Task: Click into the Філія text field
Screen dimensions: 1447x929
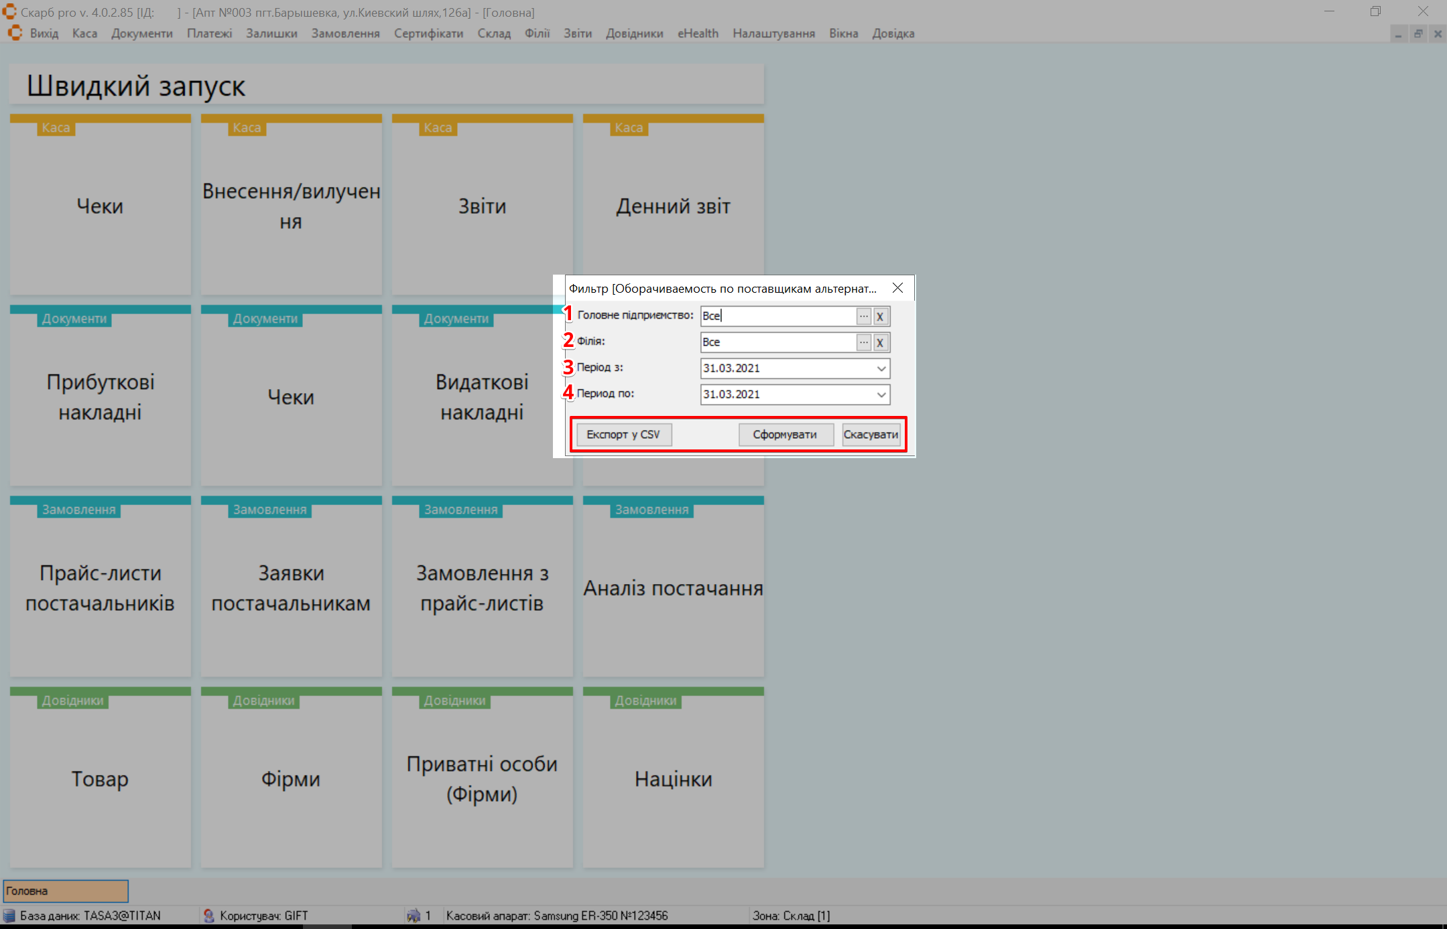Action: coord(777,342)
